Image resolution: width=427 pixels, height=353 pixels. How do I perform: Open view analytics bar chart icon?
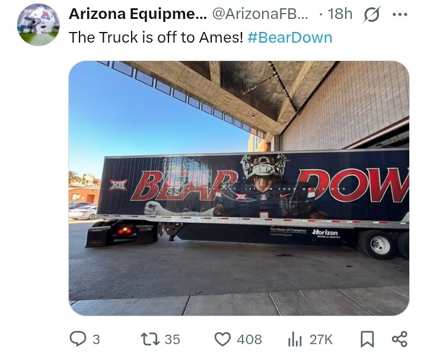tap(295, 339)
